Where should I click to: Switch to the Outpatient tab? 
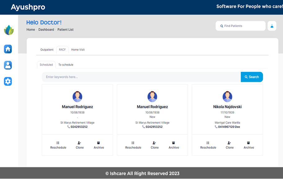47,50
